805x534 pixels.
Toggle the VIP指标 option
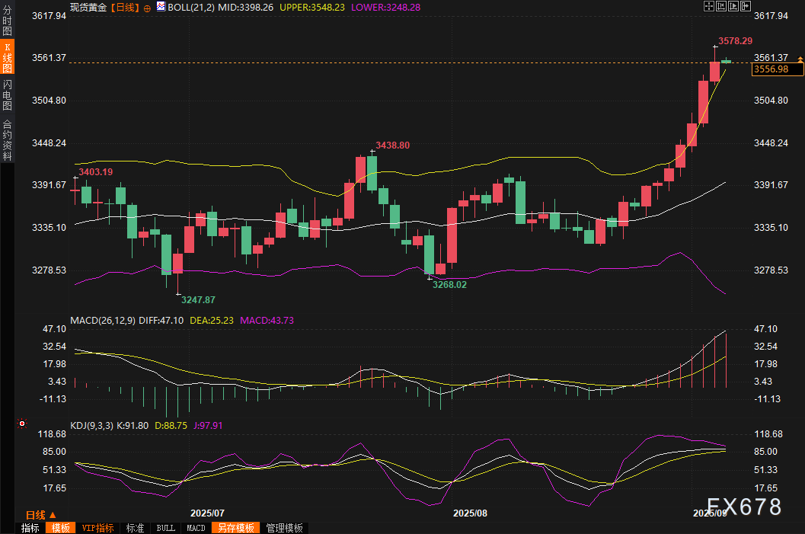click(x=97, y=528)
